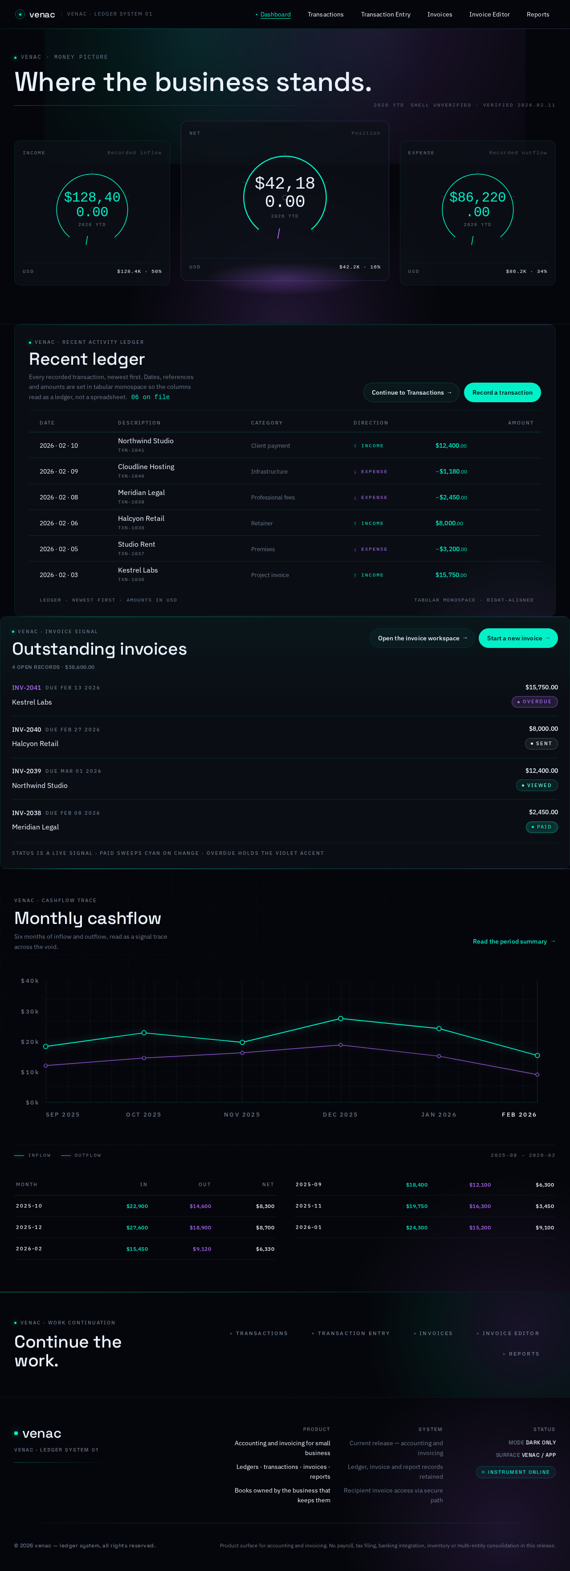
Task: Click the REPORTS continuation link
Action: pyautogui.click(x=521, y=1354)
